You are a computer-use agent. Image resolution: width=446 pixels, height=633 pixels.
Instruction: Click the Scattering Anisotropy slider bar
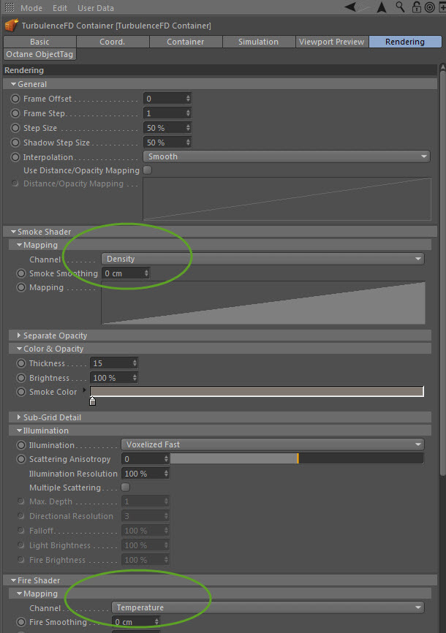coord(297,458)
